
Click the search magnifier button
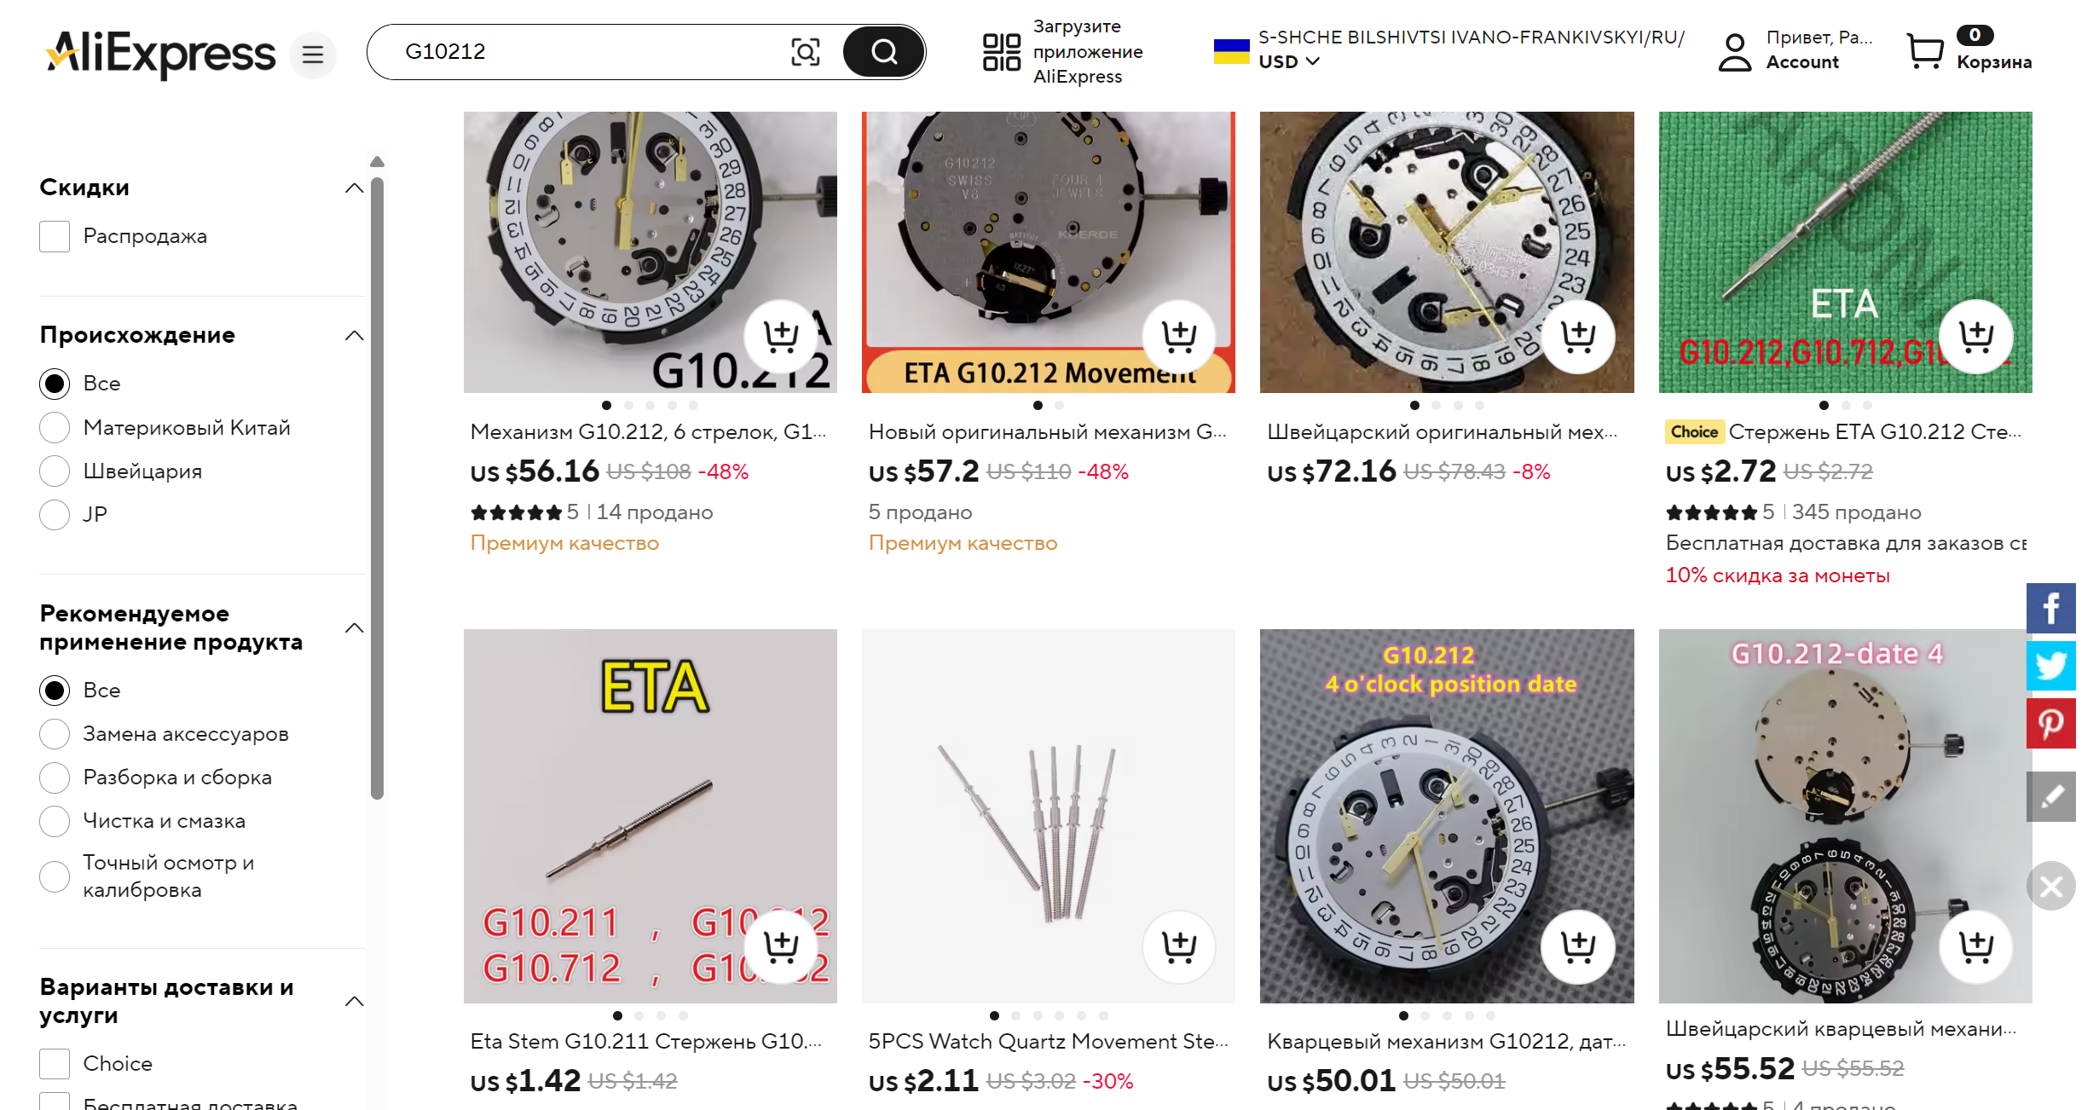coord(883,52)
